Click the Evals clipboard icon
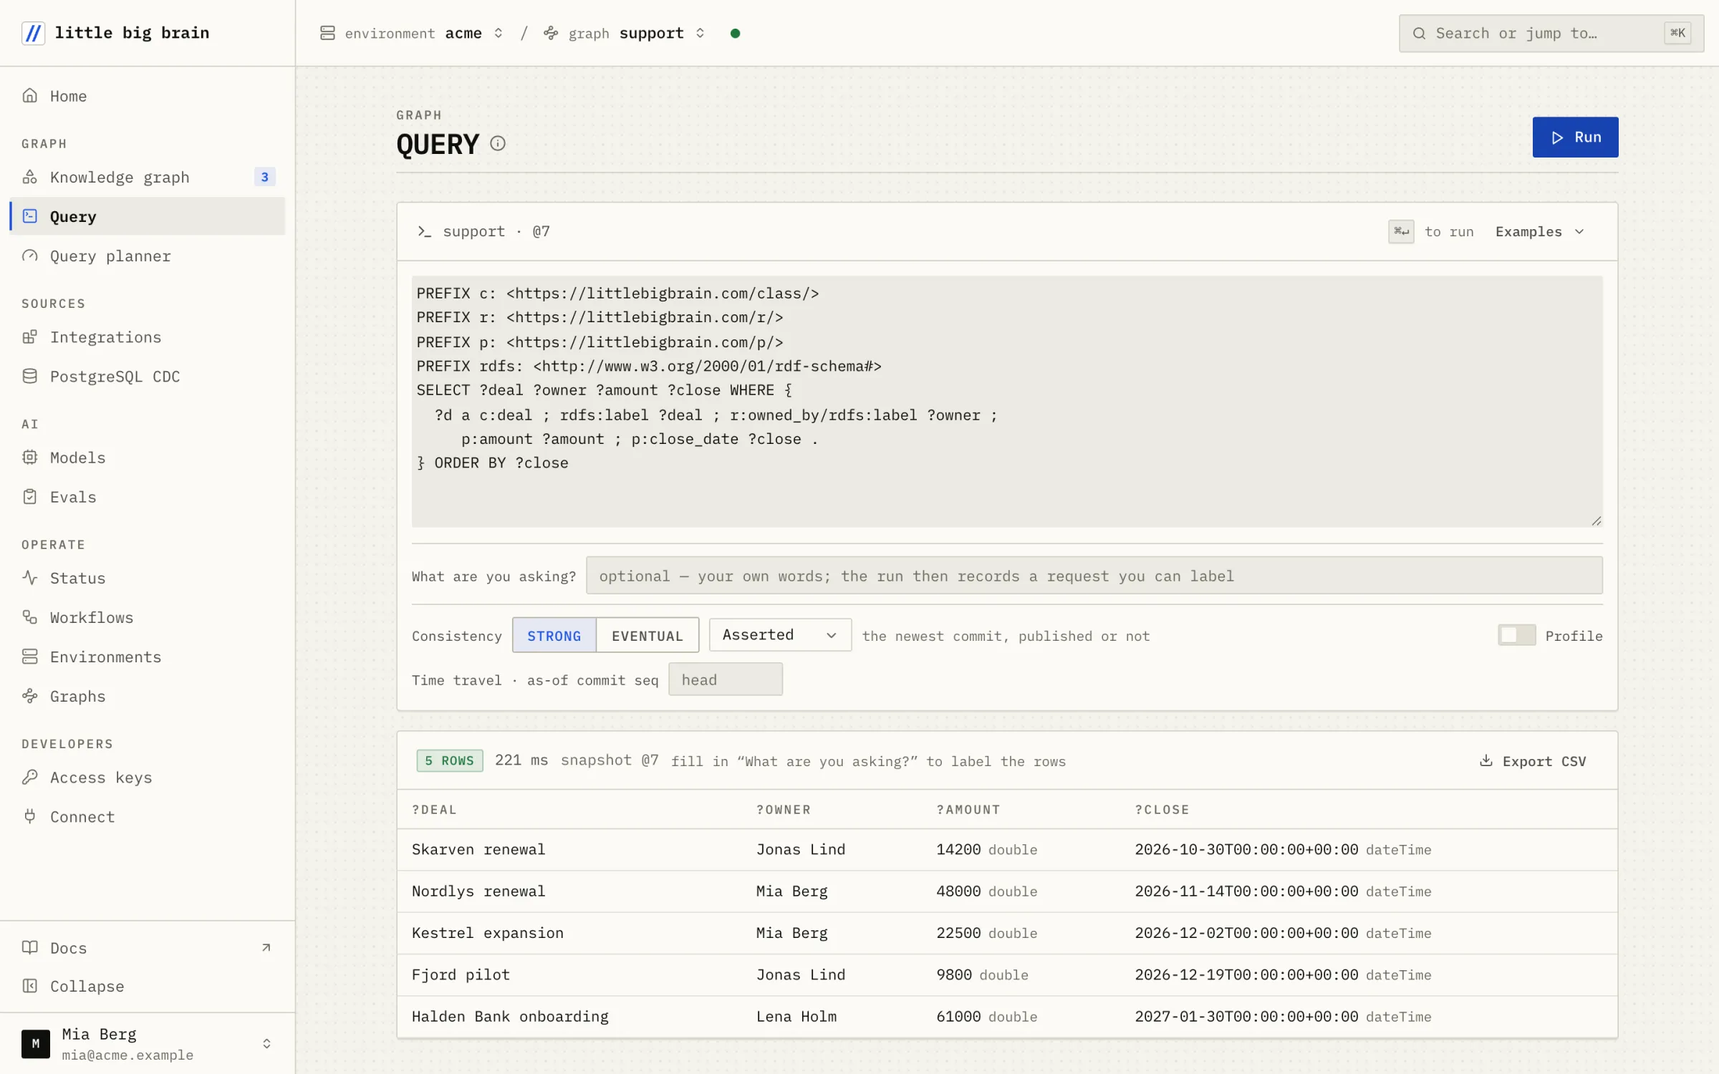Viewport: 1719px width, 1074px height. click(29, 496)
